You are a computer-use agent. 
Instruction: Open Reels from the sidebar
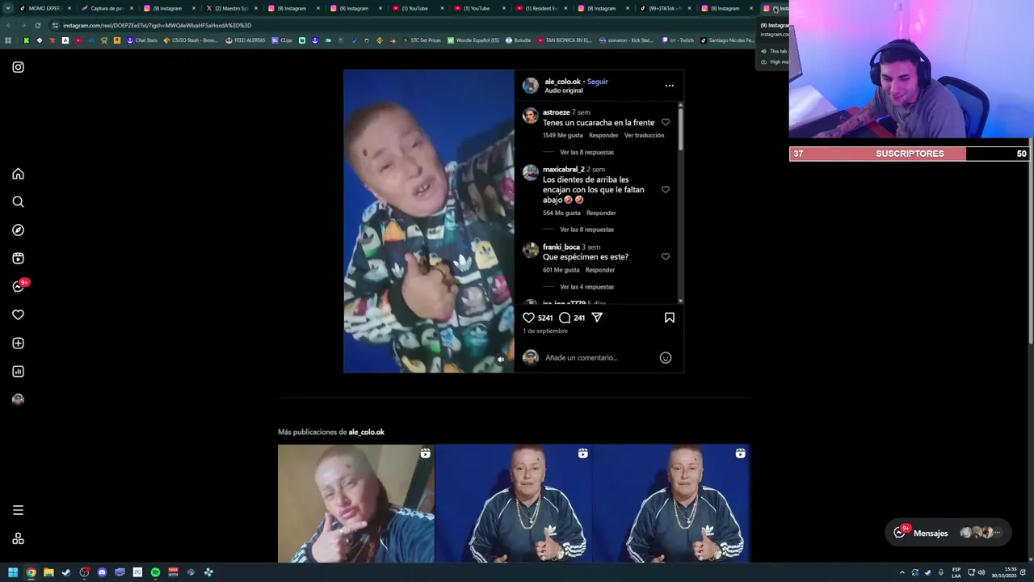point(18,259)
